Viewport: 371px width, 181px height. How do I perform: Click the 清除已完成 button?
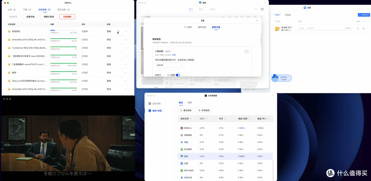(x=49, y=17)
